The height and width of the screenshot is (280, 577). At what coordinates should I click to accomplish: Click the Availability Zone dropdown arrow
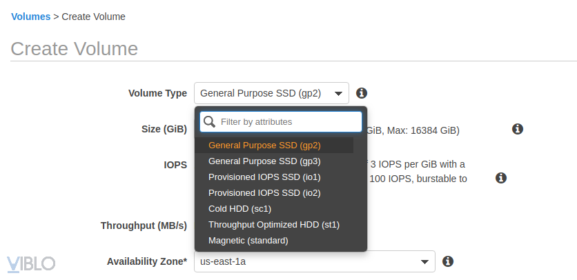425,262
